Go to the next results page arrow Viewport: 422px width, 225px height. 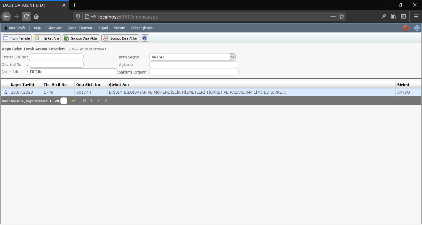click(99, 101)
